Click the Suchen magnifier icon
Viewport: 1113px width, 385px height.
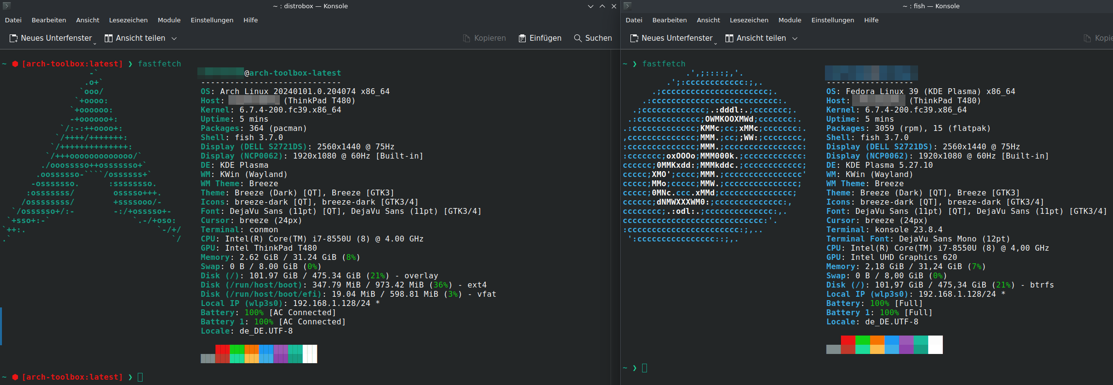(x=578, y=38)
